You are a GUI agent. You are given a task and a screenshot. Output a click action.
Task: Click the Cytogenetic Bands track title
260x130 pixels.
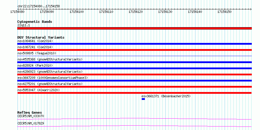coord(35,22)
